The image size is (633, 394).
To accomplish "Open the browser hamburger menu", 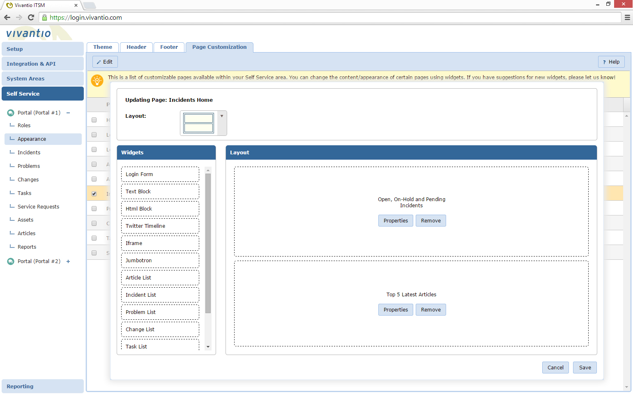I will coord(627,17).
